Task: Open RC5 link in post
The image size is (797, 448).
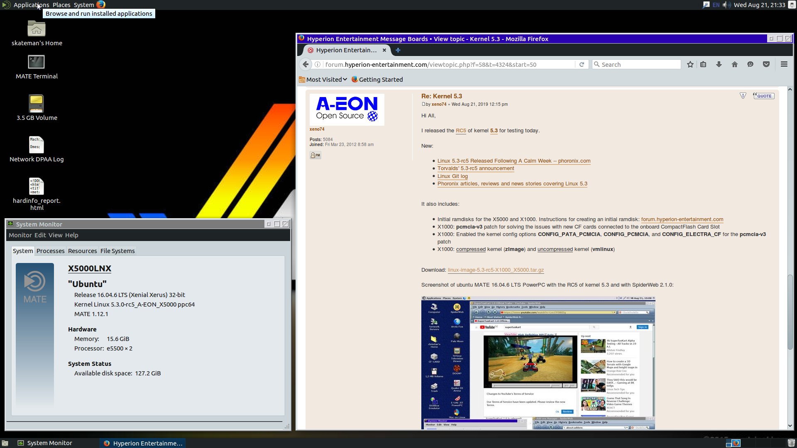Action: pos(461,131)
